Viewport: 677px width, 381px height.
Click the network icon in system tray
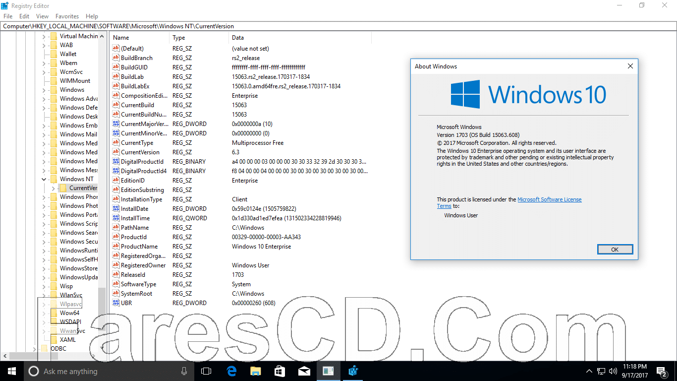click(601, 371)
